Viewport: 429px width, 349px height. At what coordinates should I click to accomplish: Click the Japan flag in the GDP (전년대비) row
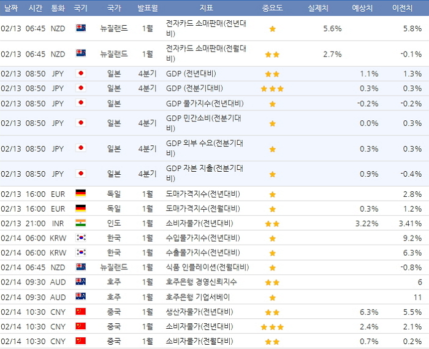coord(81,73)
